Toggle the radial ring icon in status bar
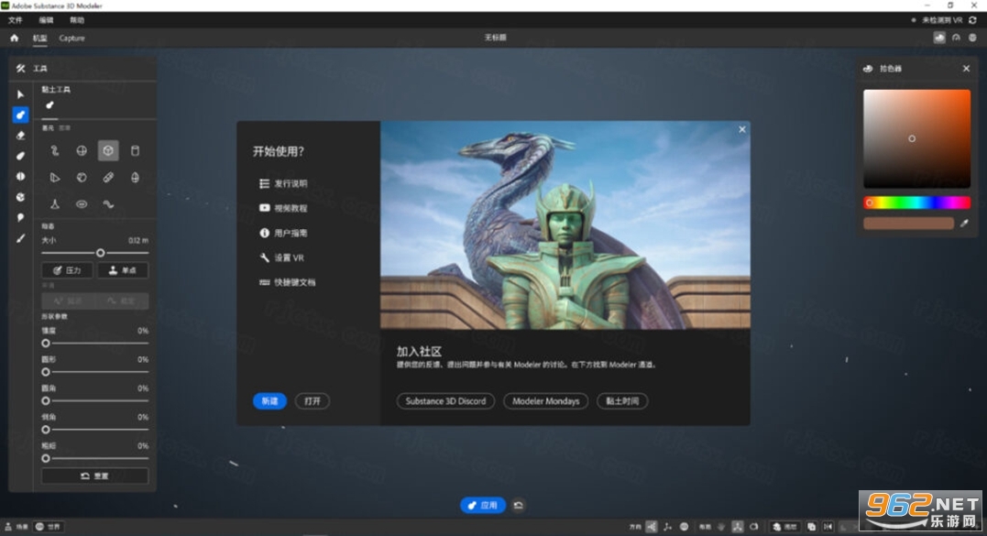The height and width of the screenshot is (536, 987). (754, 527)
